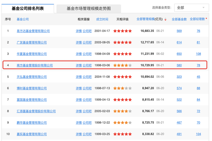212x141 pixels.
Task: Open manager count 104 for 嘉实基金
Action: (x=198, y=134)
